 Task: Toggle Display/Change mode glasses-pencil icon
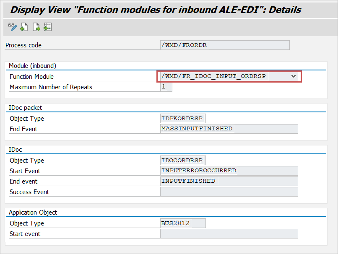12,27
